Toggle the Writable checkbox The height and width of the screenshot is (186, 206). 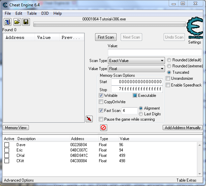tap(101, 96)
